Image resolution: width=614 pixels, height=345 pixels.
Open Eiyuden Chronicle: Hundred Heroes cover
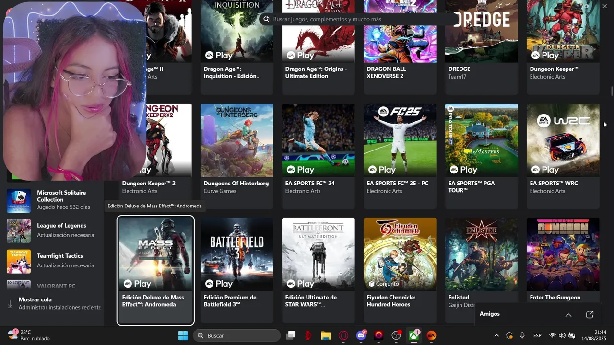[400, 254]
